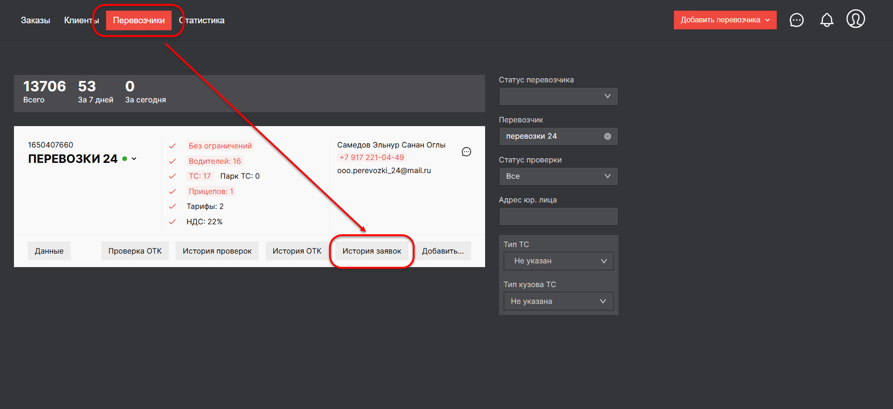Open the user profile icon
This screenshot has height=409, width=893.
[855, 19]
